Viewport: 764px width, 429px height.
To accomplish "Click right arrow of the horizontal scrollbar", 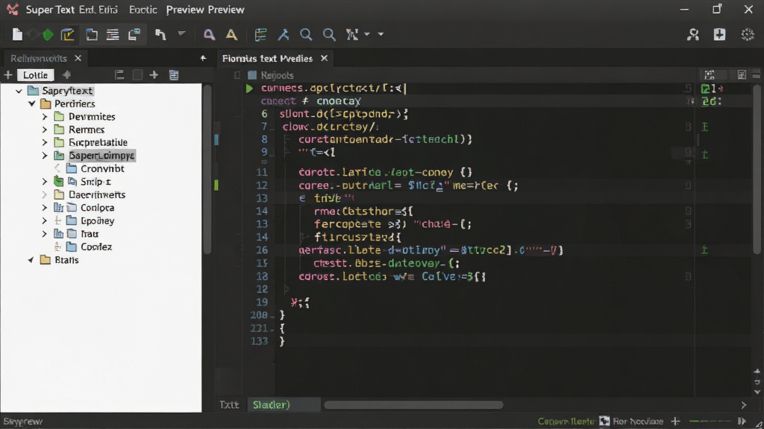I will (x=744, y=404).
